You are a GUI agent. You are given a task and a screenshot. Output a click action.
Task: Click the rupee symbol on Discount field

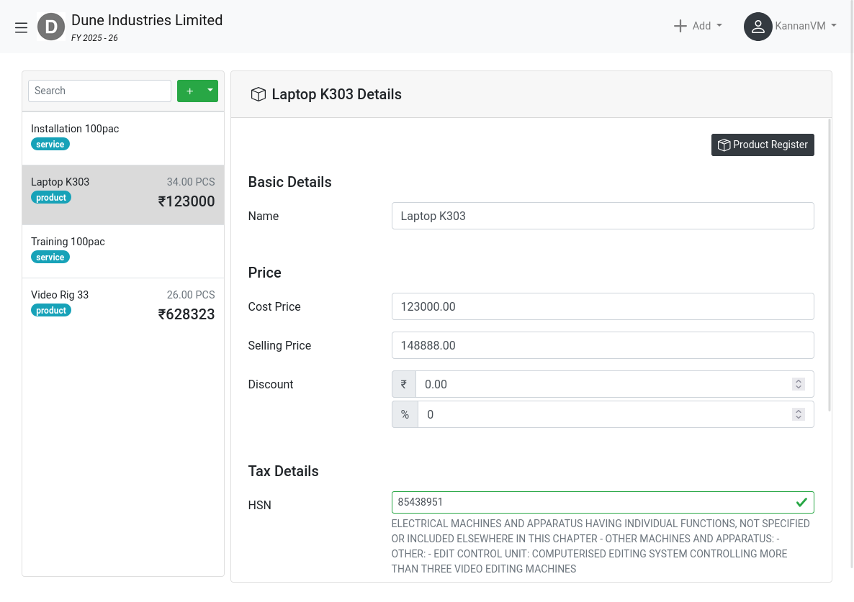tap(404, 384)
